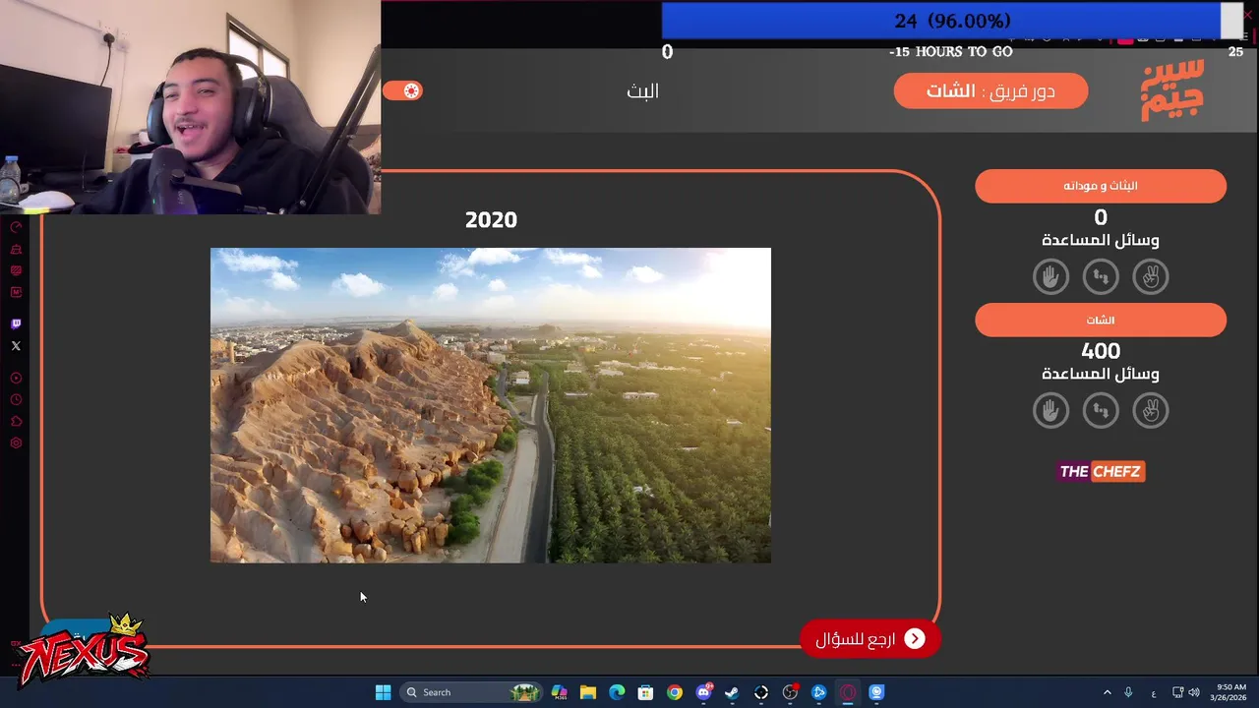Image resolution: width=1259 pixels, height=708 pixels.
Task: Open Google Chrome from taskbar
Action: click(x=674, y=692)
